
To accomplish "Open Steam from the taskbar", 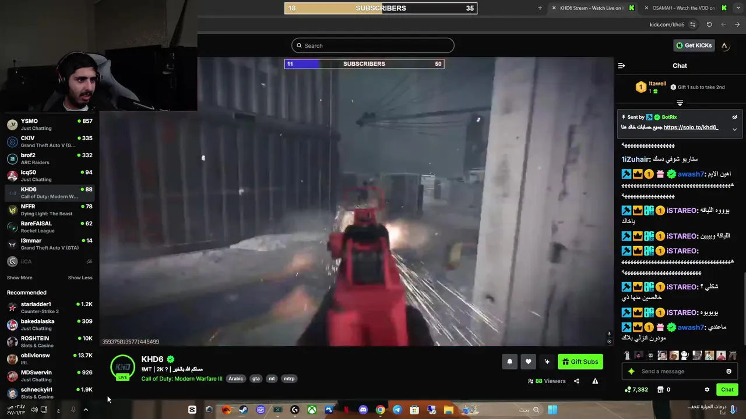I will tap(244, 410).
